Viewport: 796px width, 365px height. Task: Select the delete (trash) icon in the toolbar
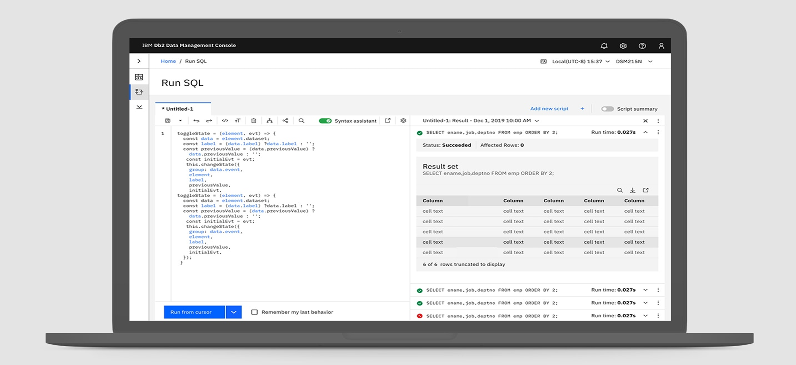pos(254,121)
